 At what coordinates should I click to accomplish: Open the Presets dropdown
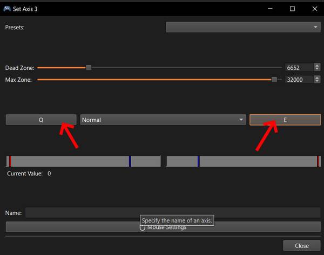(243, 27)
